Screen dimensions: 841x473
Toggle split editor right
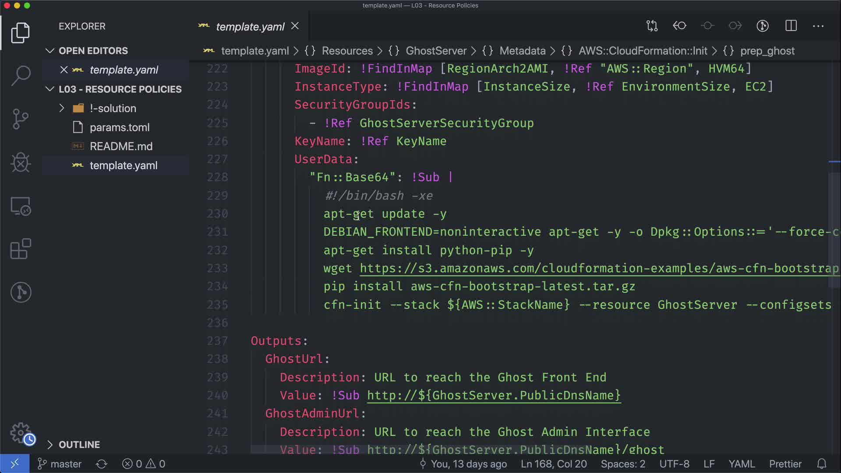[x=791, y=26]
